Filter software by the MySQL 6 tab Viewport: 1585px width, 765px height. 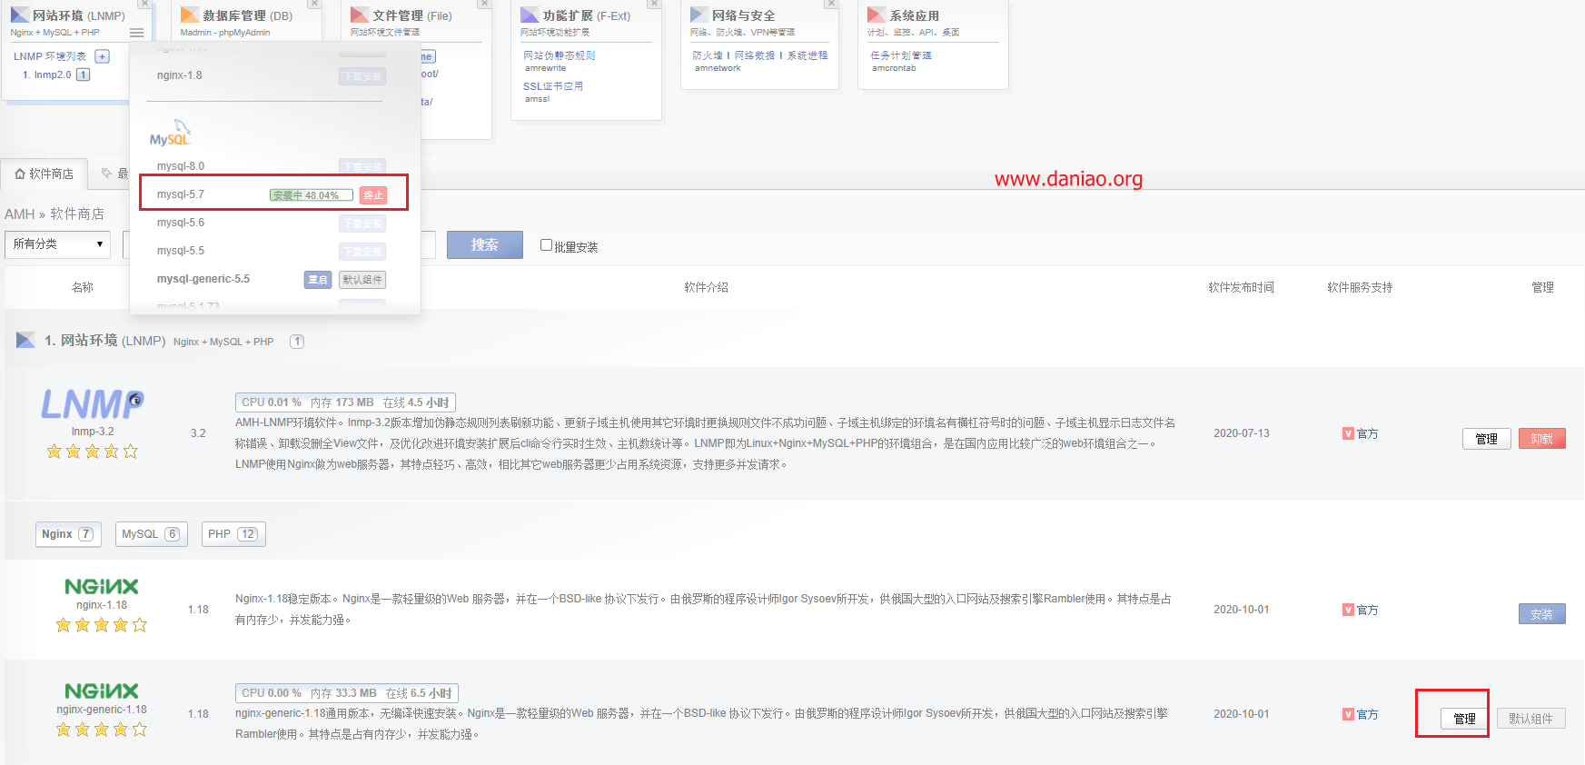(x=151, y=534)
